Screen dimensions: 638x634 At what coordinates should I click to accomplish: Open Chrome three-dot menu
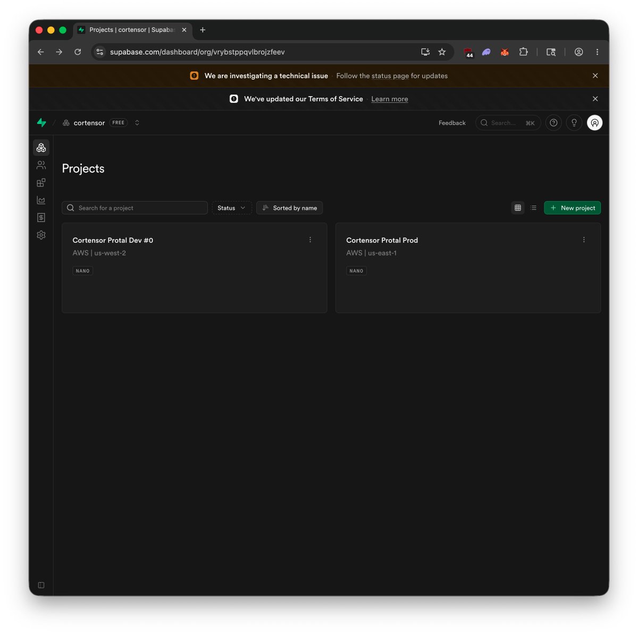point(597,52)
